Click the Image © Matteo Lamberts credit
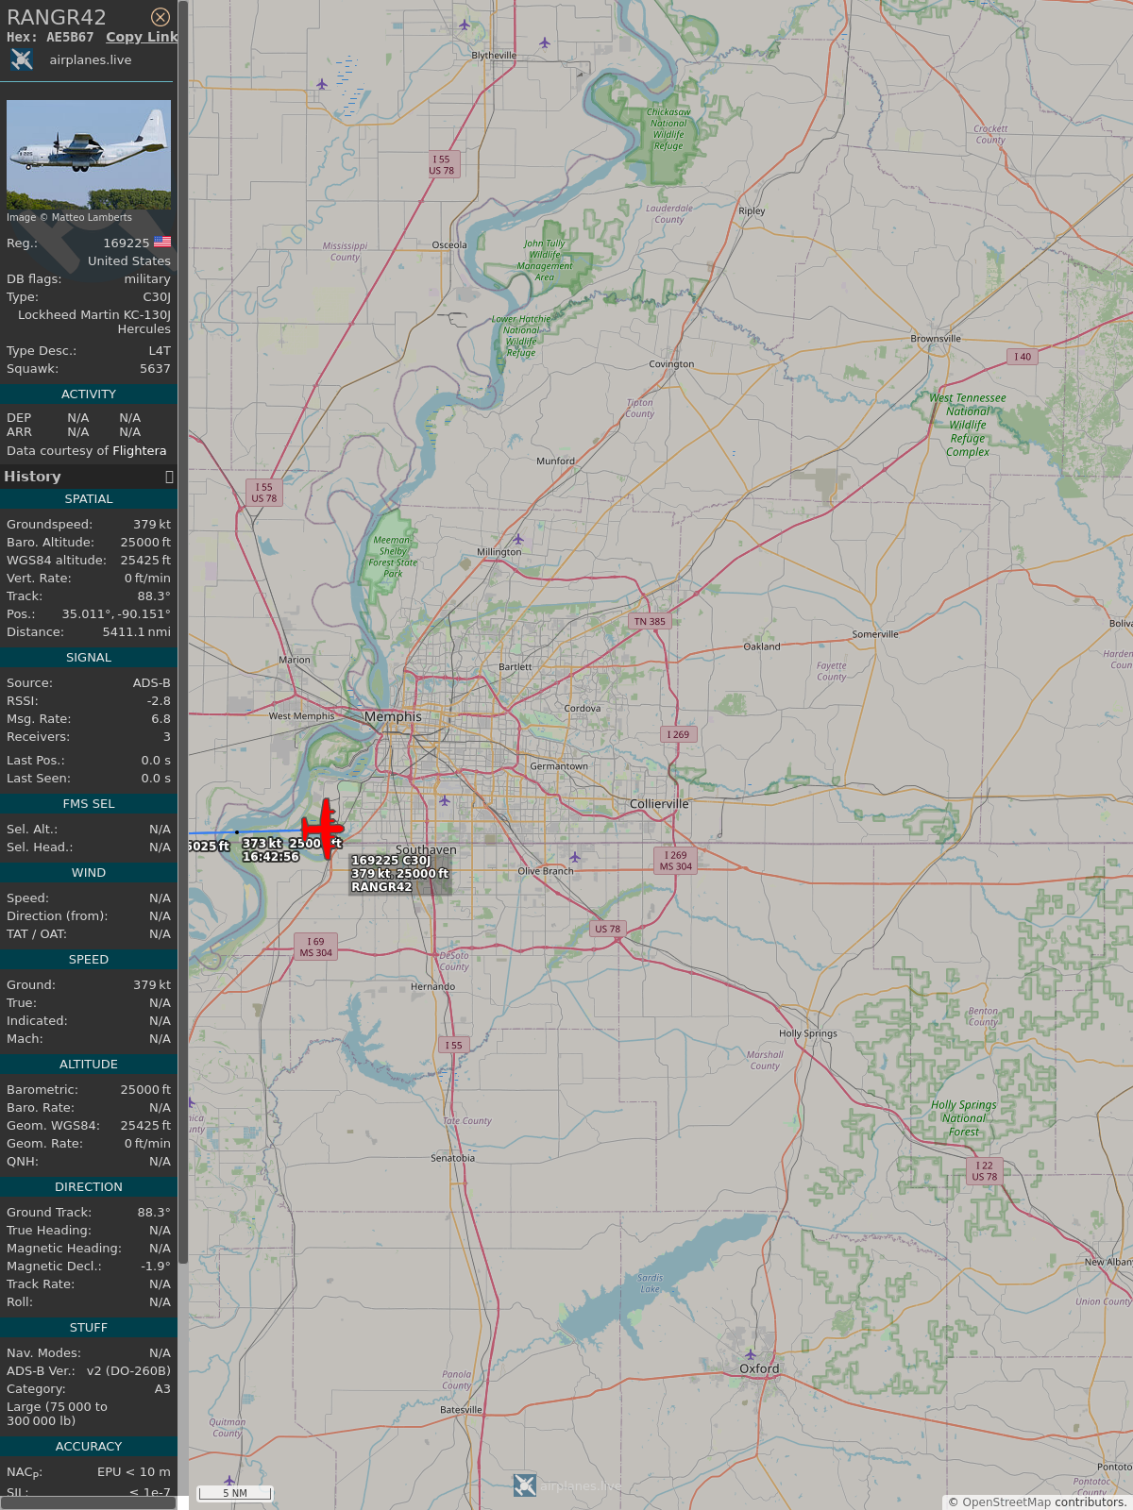The width and height of the screenshot is (1133, 1510). click(x=69, y=217)
